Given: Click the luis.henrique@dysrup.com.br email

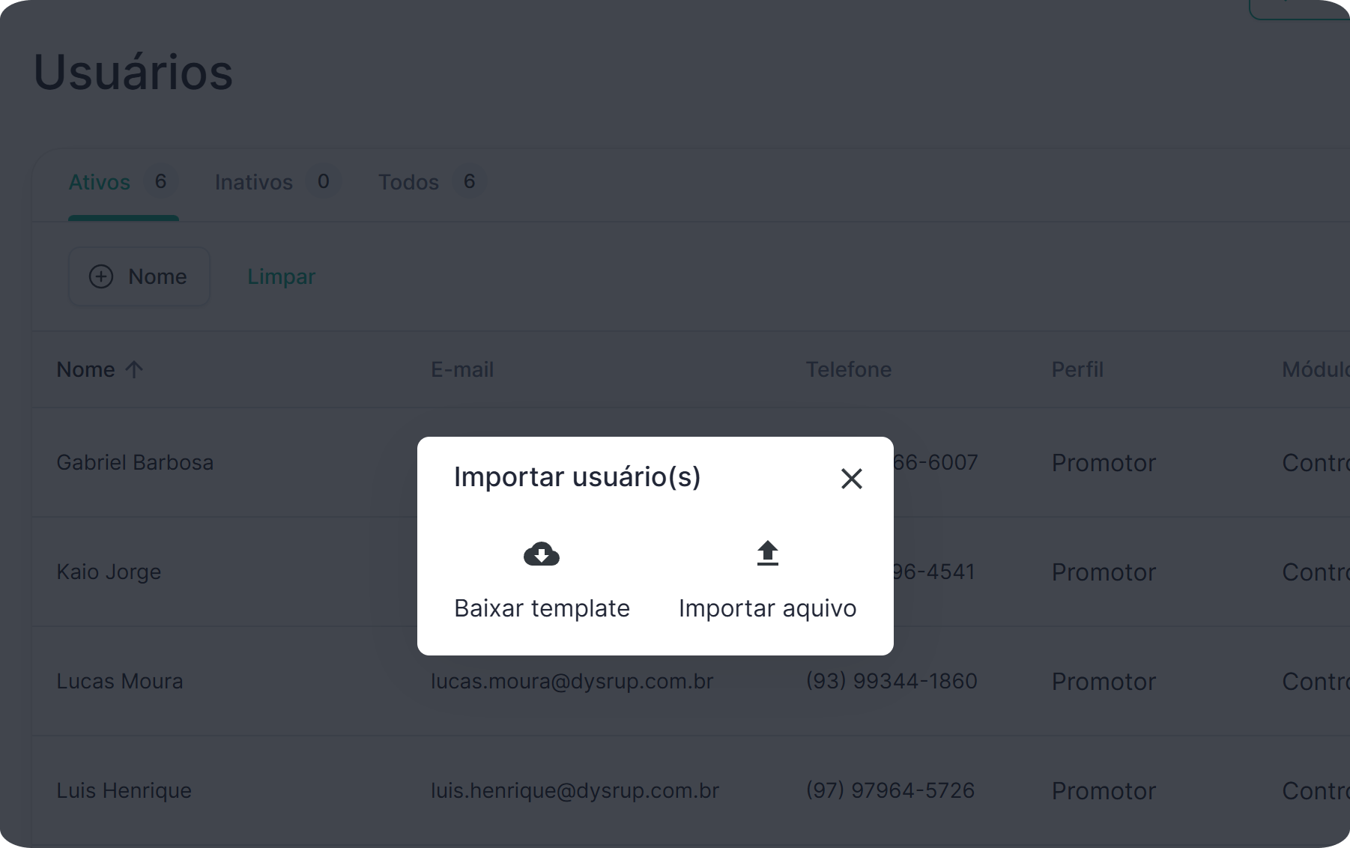Looking at the screenshot, I should [575, 790].
